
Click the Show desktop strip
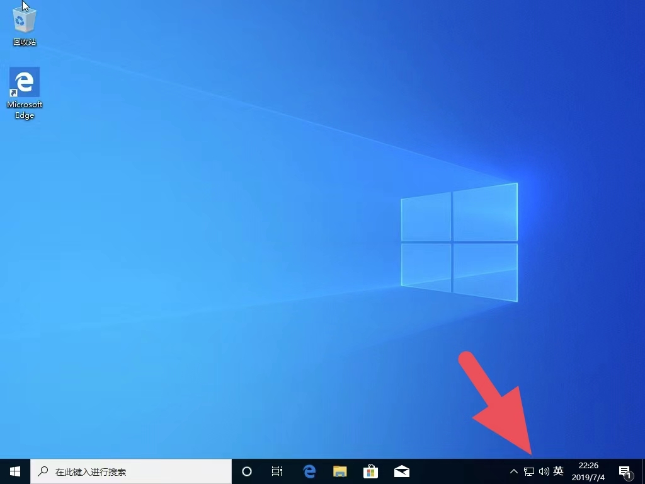point(643,471)
